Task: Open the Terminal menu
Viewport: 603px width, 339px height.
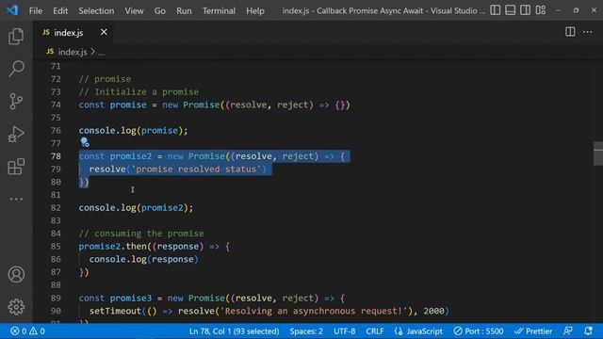Action: pyautogui.click(x=219, y=10)
